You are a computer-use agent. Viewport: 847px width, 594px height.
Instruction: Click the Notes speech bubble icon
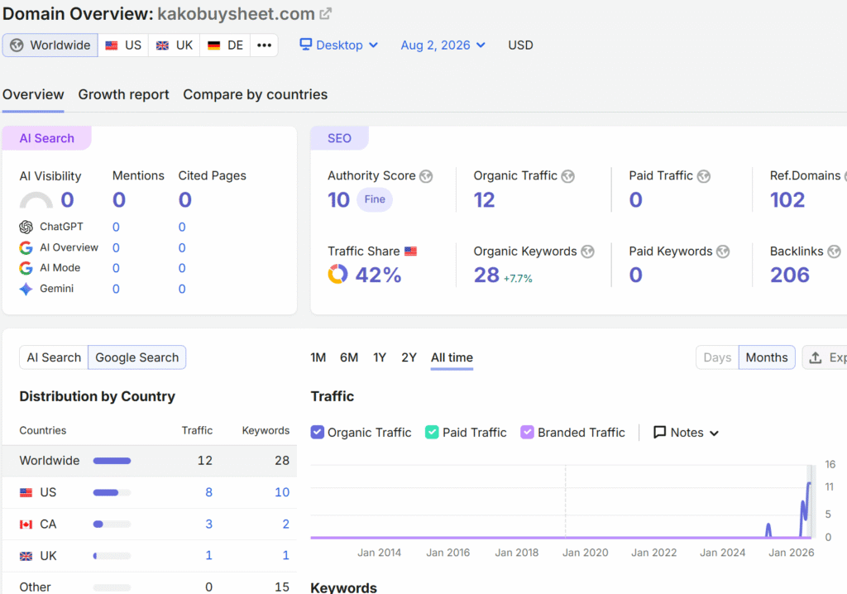click(x=659, y=433)
